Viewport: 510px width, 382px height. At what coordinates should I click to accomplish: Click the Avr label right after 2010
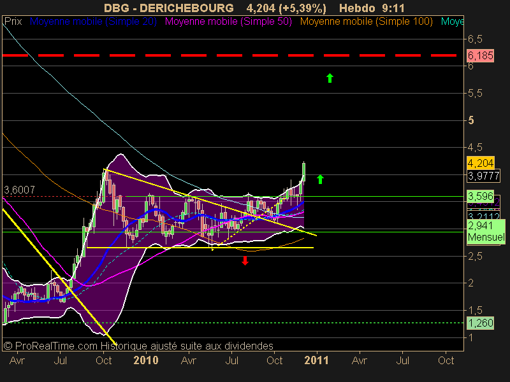189,360
